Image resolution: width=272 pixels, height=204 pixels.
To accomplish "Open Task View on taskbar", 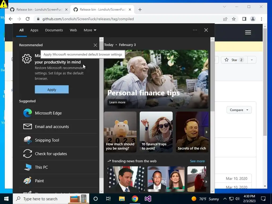I will click(108, 199).
